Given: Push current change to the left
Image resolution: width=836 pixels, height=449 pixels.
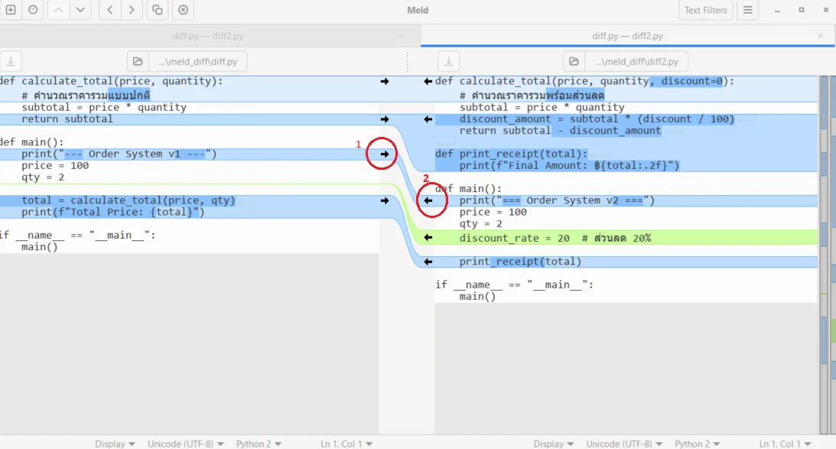Looking at the screenshot, I should (x=110, y=10).
